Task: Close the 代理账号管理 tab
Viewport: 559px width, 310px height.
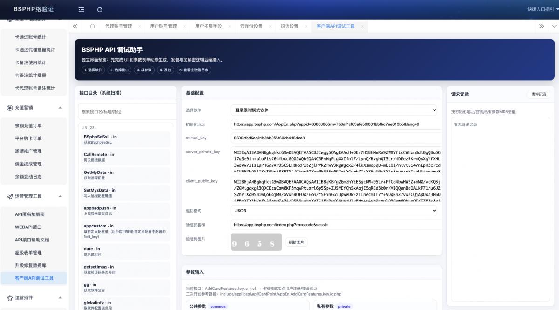Action: click(x=139, y=27)
